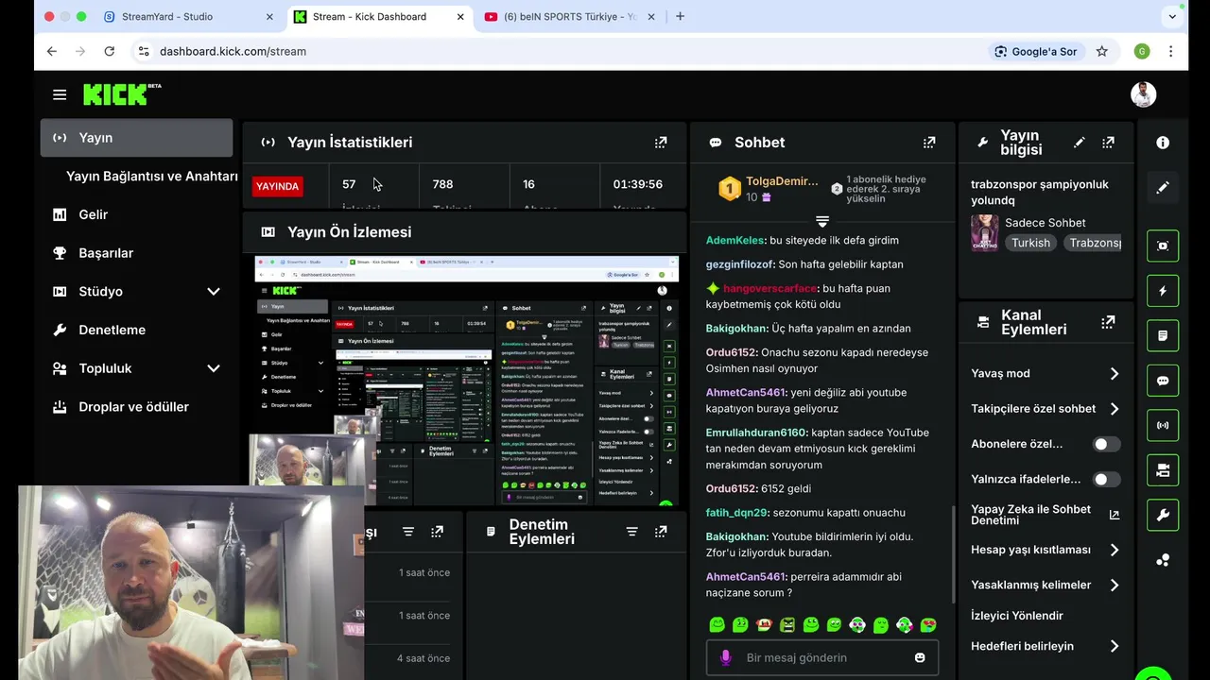Toggle the Abonelere özel switch
1210x680 pixels.
(x=1106, y=444)
